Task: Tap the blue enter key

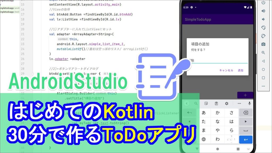Action: coord(246,139)
